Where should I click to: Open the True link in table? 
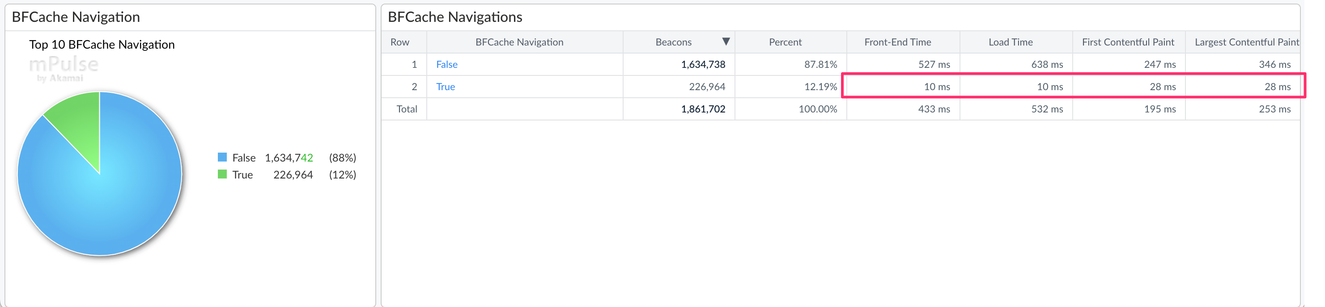446,87
